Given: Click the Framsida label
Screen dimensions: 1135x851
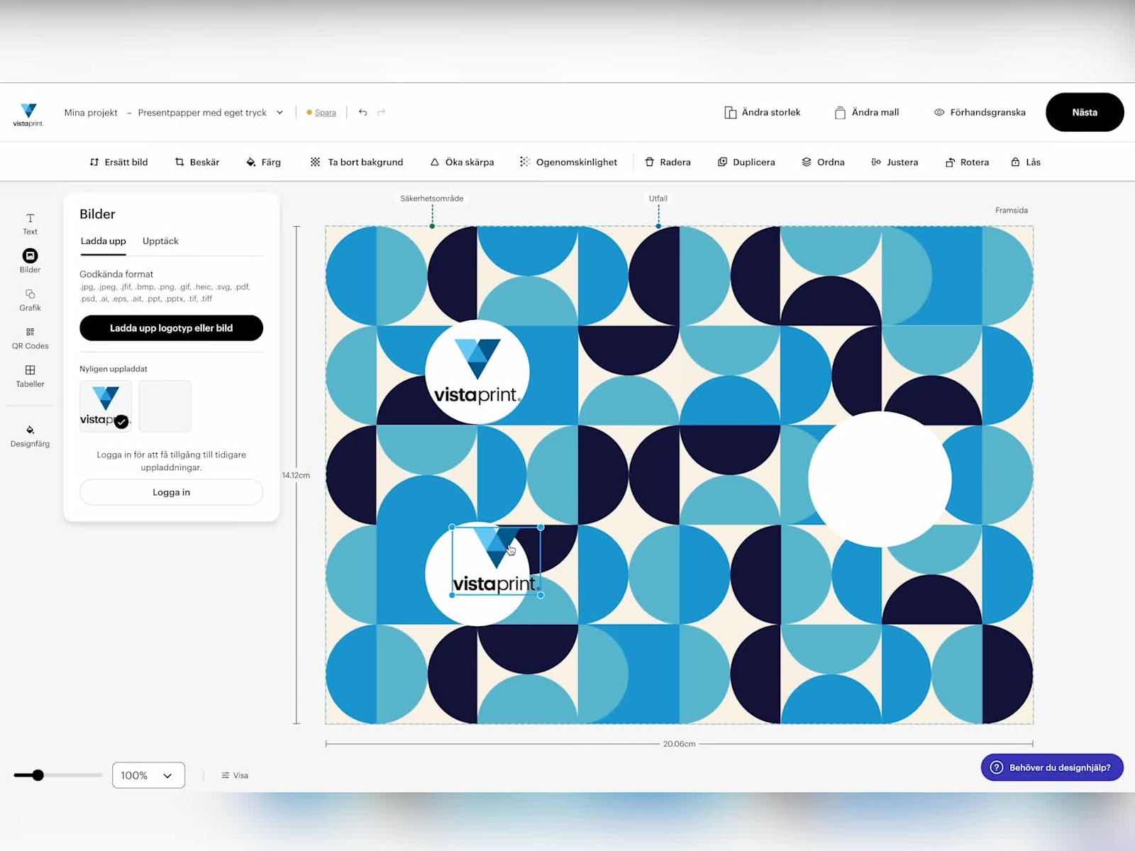Looking at the screenshot, I should [1012, 210].
